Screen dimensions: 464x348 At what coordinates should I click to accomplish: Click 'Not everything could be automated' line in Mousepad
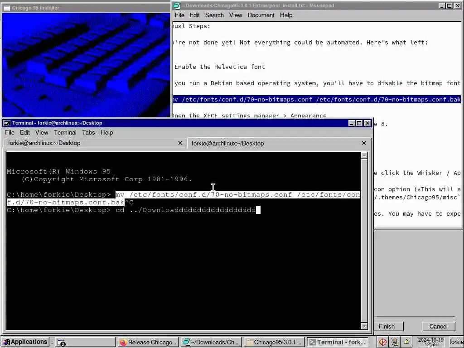301,42
